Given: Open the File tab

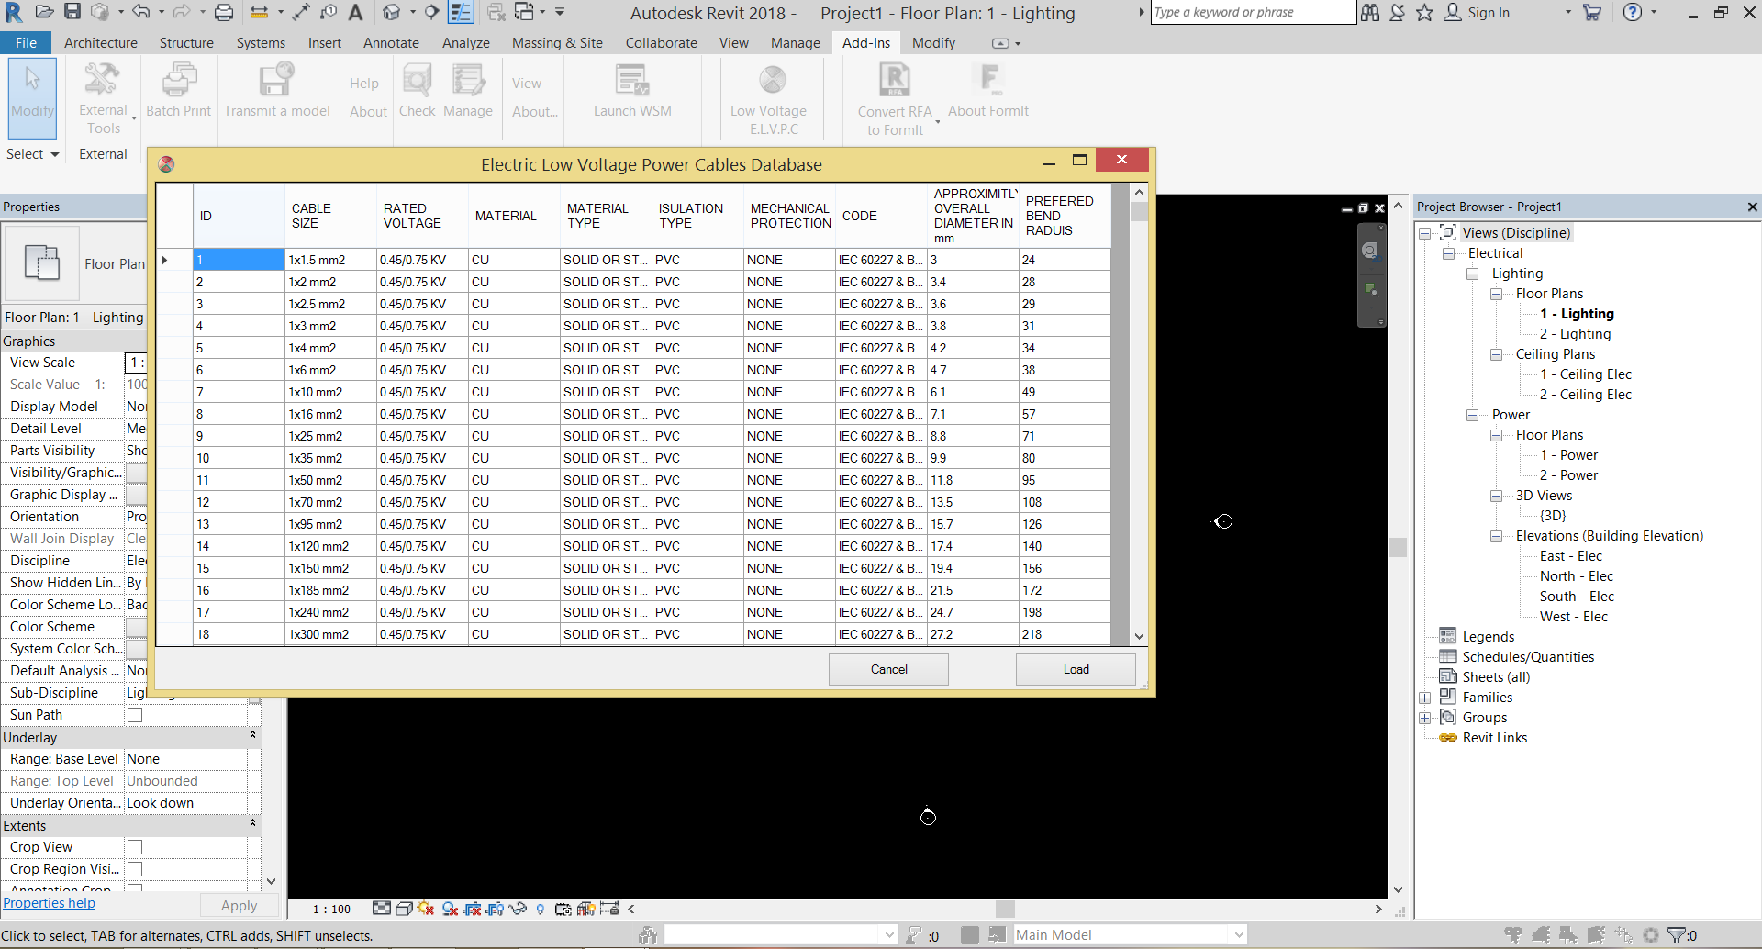Looking at the screenshot, I should tap(27, 43).
